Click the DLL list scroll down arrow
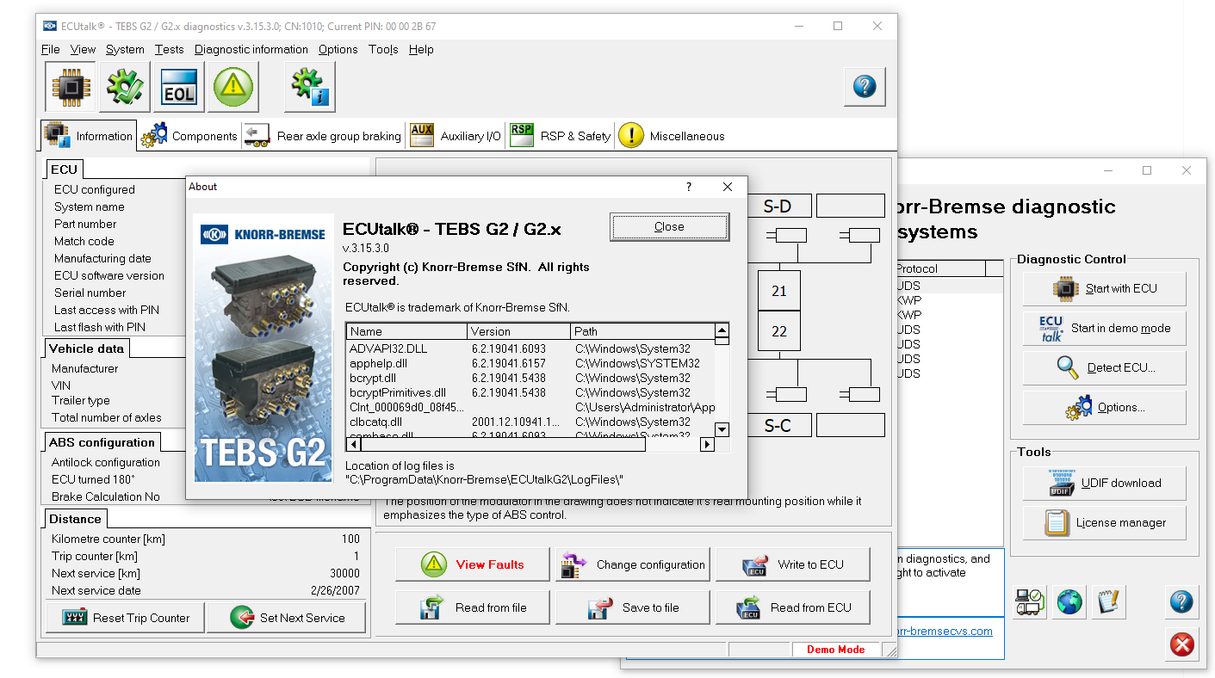This screenshot has height=678, width=1215. pyautogui.click(x=722, y=429)
